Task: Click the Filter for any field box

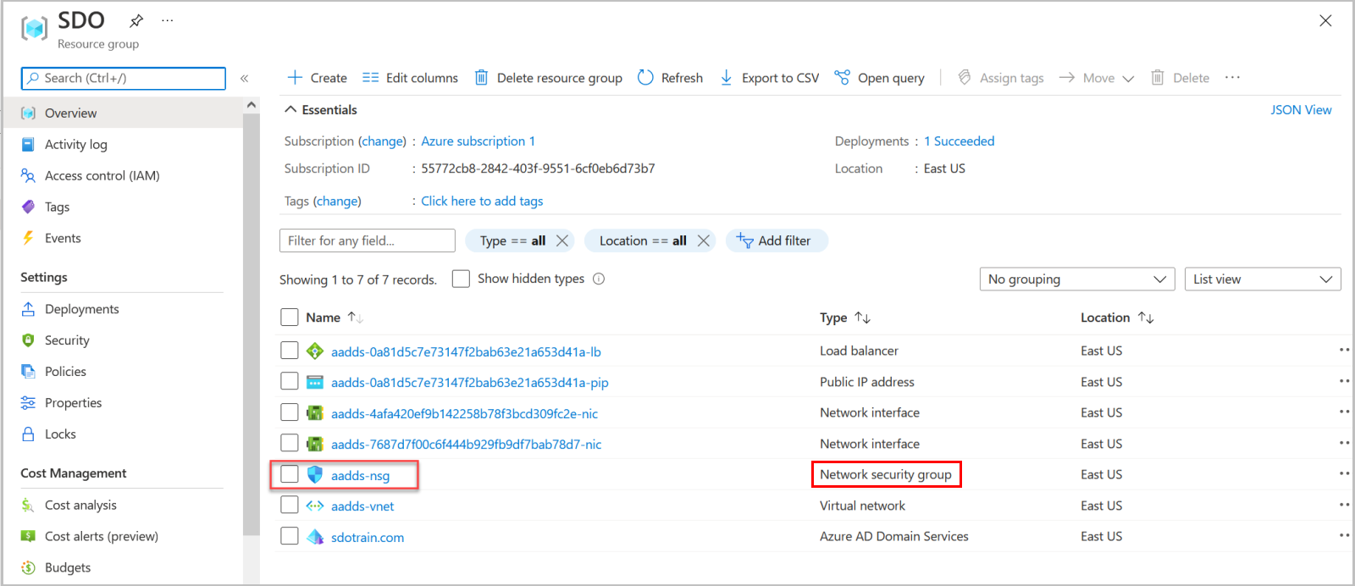Action: click(368, 240)
